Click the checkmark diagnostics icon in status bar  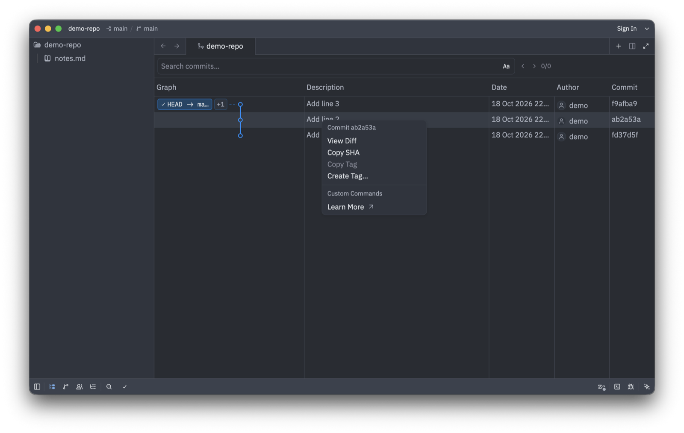[124, 386]
